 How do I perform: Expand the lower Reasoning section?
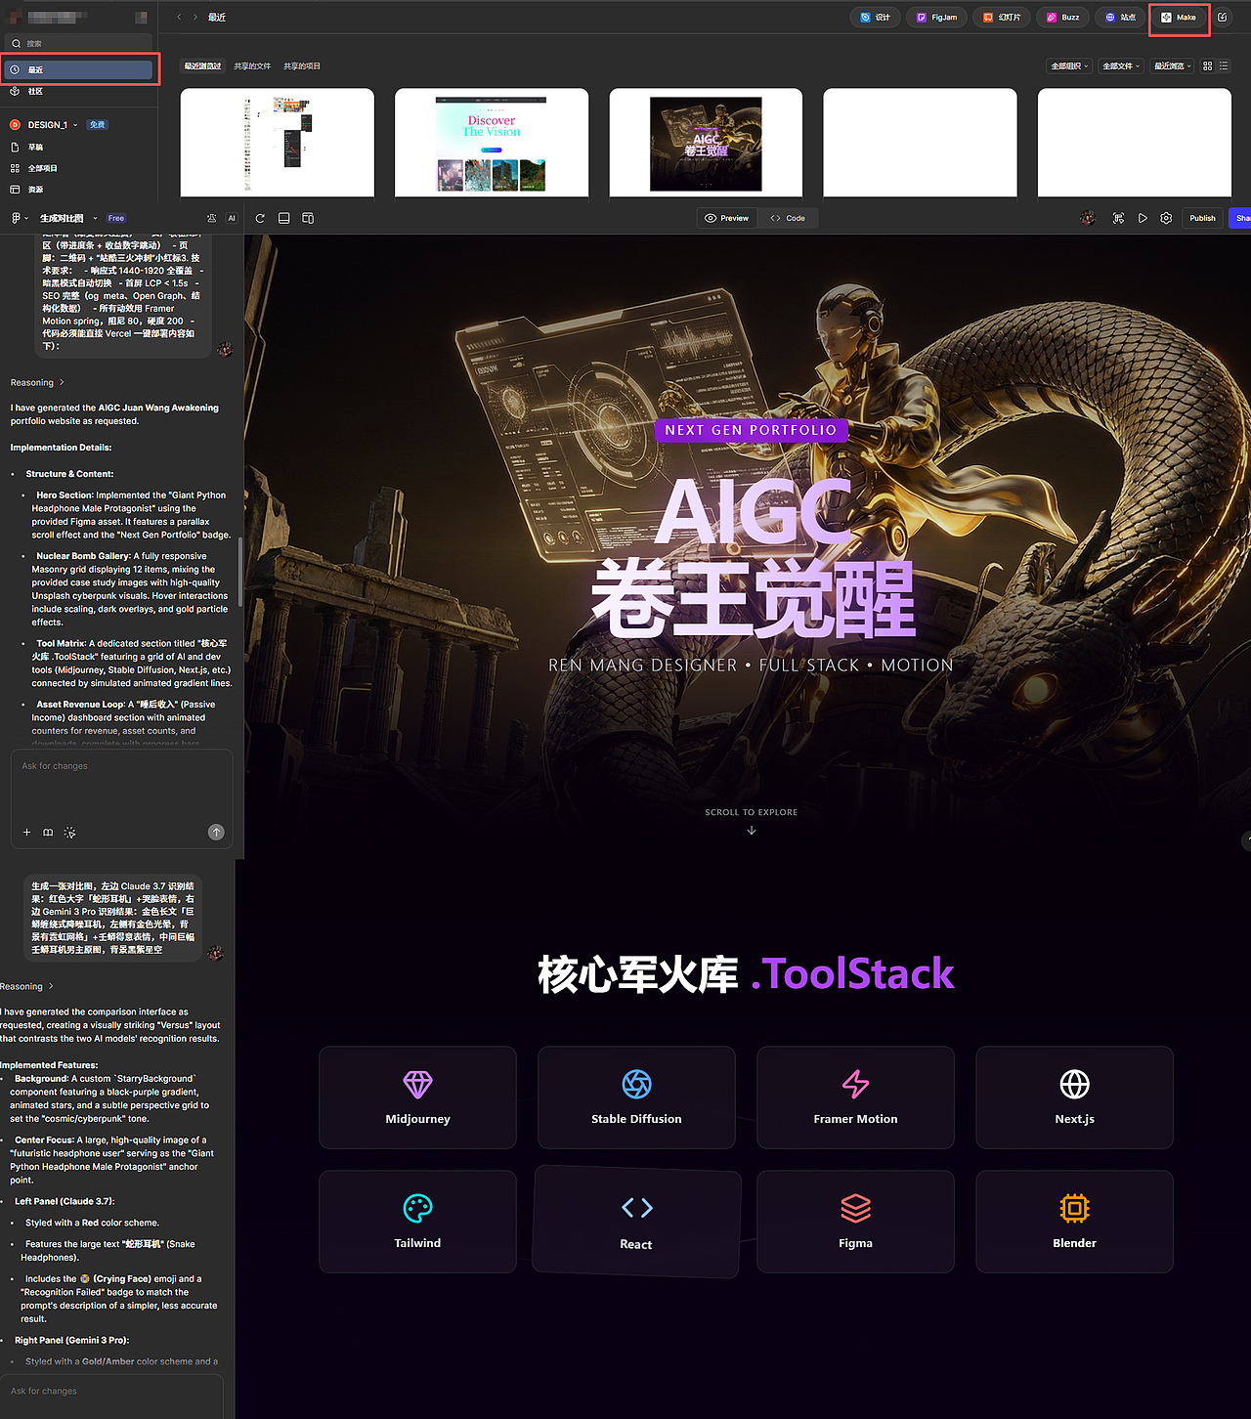coord(27,987)
